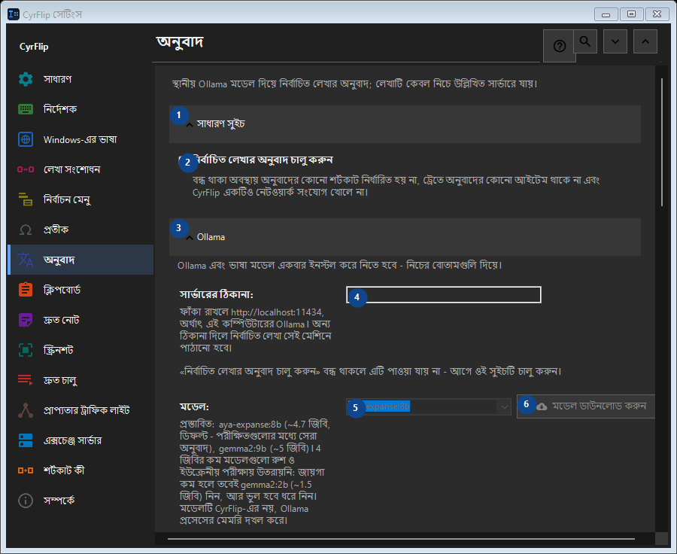Click the down chevron header button
The width and height of the screenshot is (677, 554).
(615, 41)
